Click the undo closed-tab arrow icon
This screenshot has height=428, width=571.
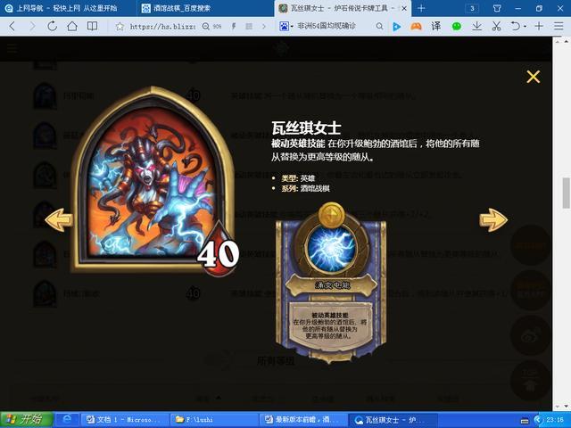[x=516, y=26]
